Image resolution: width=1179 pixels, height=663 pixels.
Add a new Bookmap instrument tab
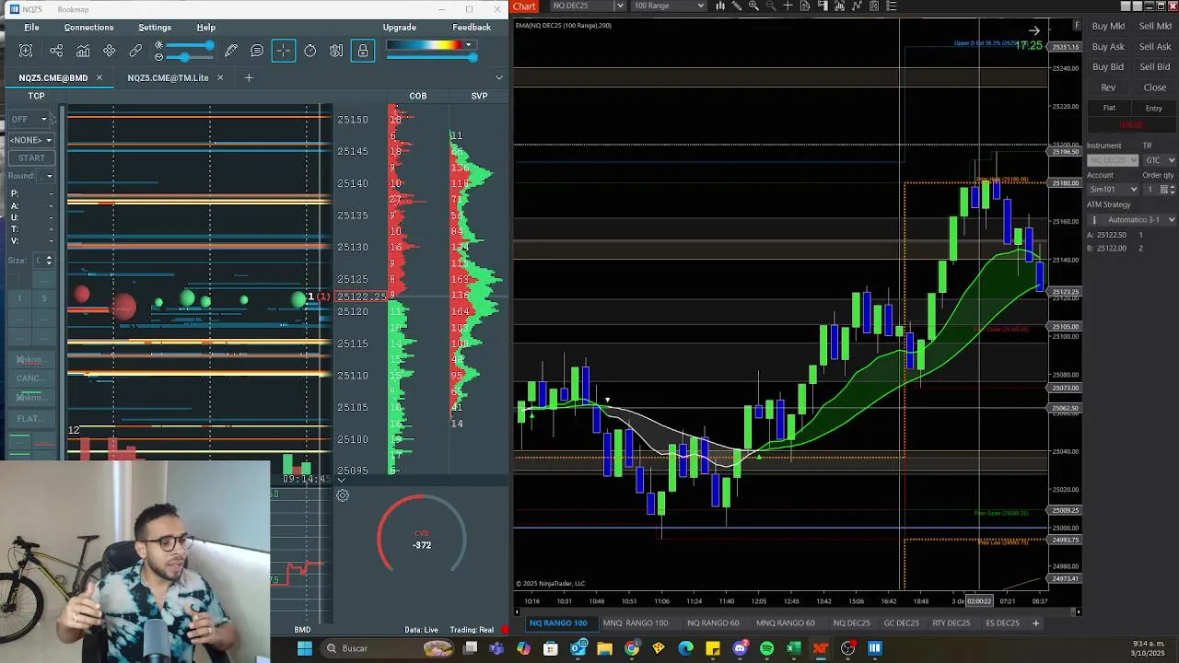[248, 77]
